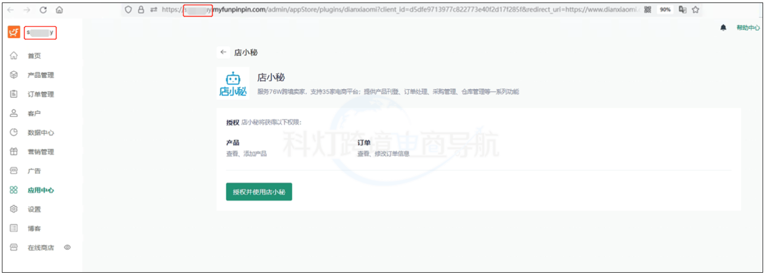The width and height of the screenshot is (765, 274).
Task: Preview online store with eye icon
Action: (68, 248)
